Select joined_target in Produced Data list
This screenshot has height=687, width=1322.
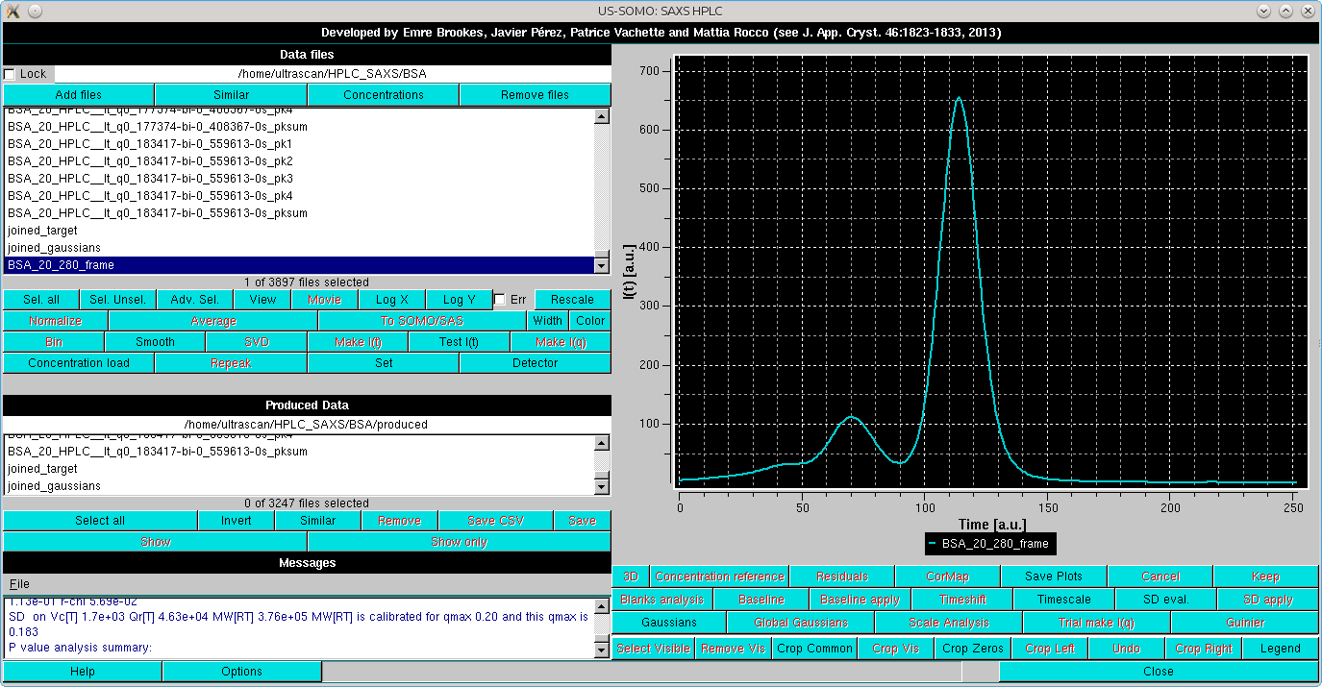pos(298,469)
